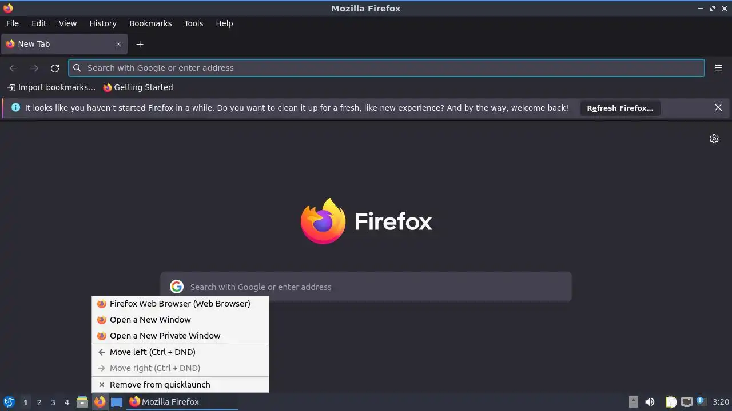Focus the page's Google search box
732x411 pixels.
(x=366, y=287)
